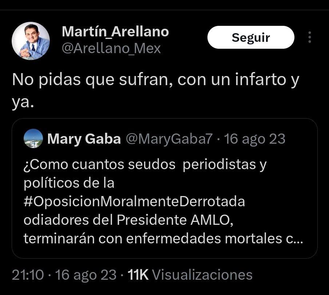Expand the truncated quoted tweet ellipsis
Viewport: 329px width, 295px height.
(297, 239)
